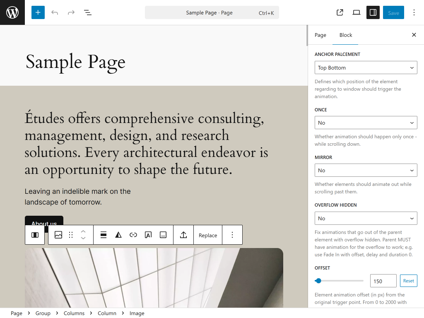The width and height of the screenshot is (424, 318).
Task: Click the Align icon in block toolbar
Action: [104, 235]
